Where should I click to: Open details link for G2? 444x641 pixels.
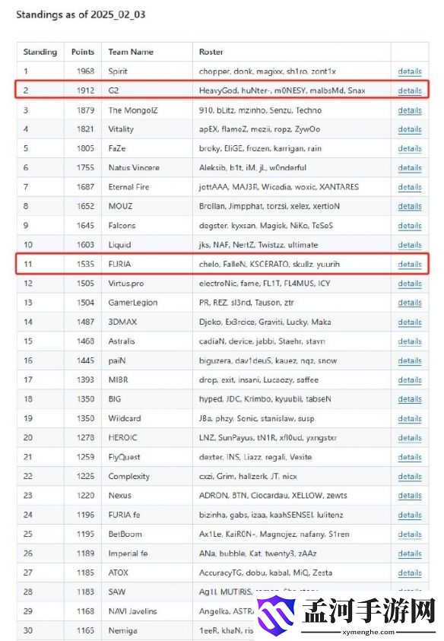pos(410,90)
